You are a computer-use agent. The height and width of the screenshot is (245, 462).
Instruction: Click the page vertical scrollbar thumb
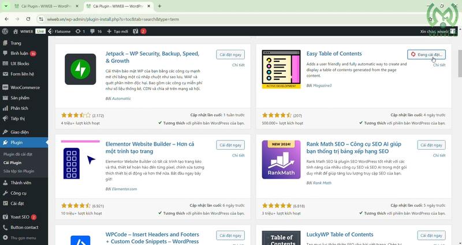click(460, 64)
